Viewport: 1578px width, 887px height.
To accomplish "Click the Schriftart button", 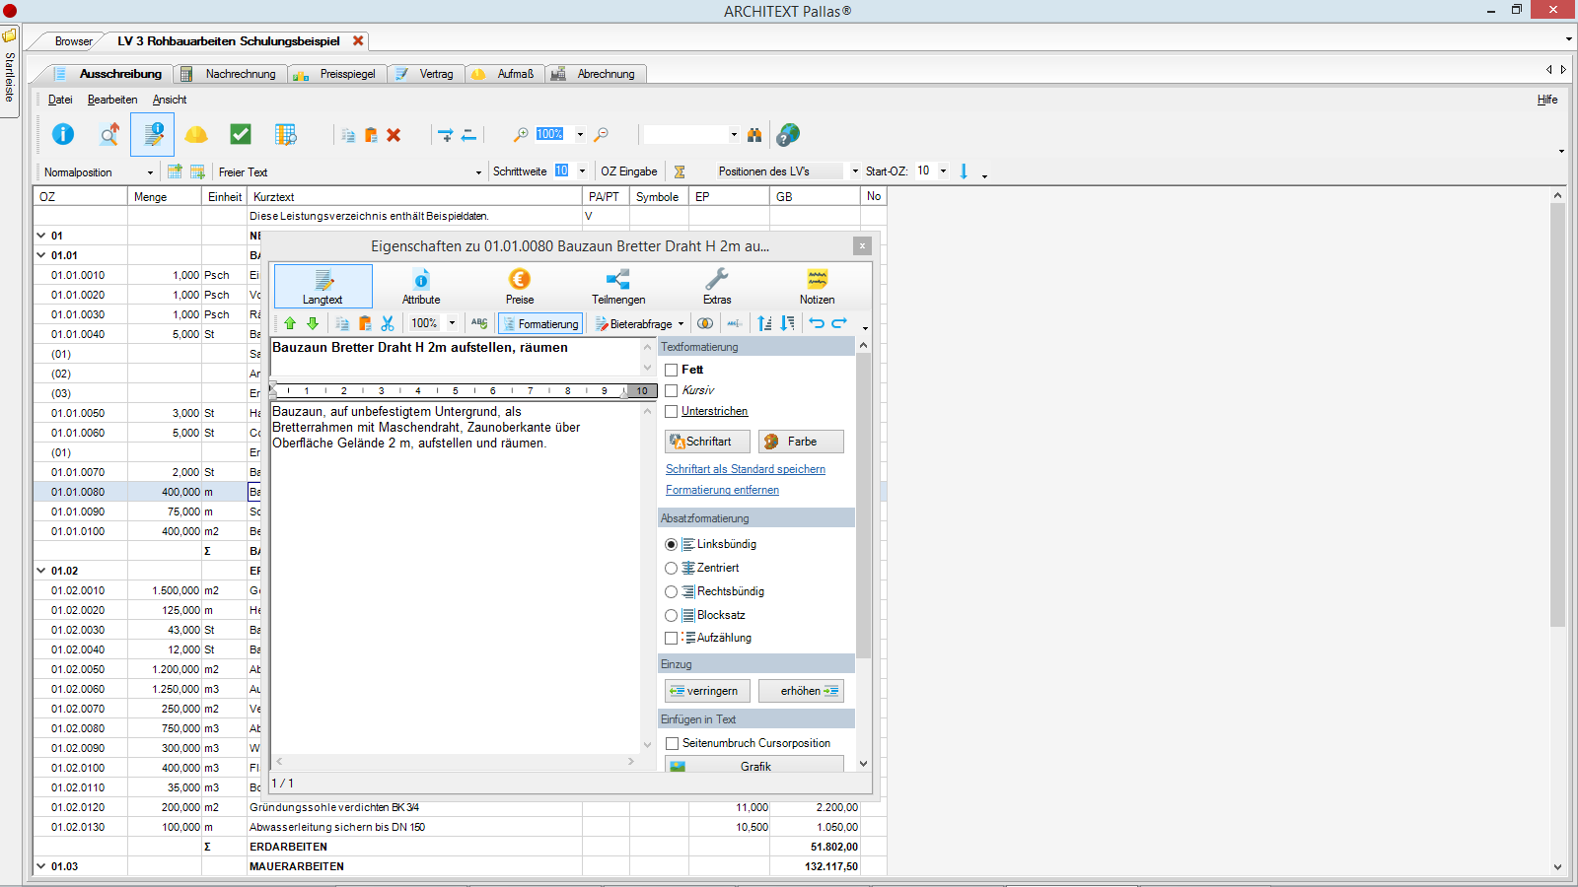I will [707, 442].
